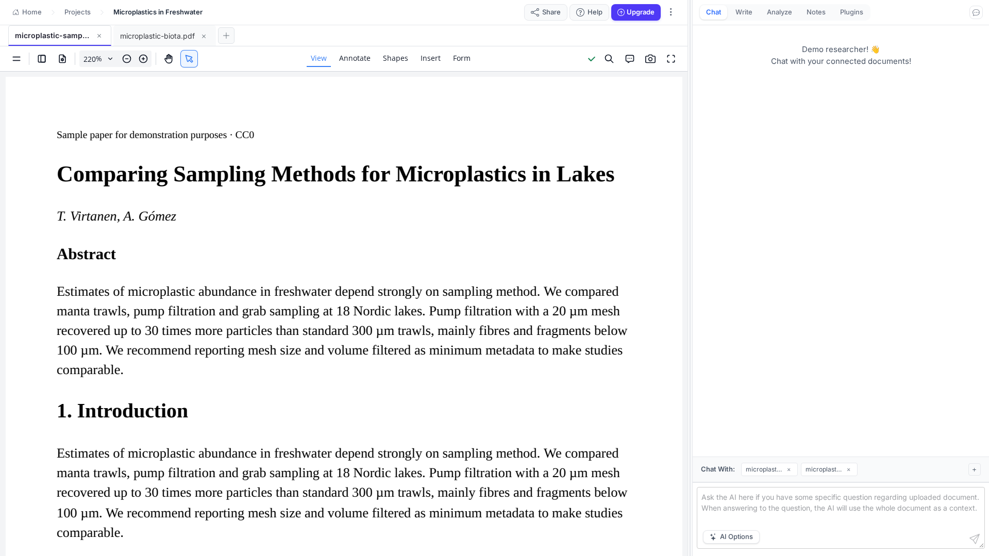The width and height of the screenshot is (989, 556).
Task: Go to Projects breadcrumb link
Action: tap(77, 12)
